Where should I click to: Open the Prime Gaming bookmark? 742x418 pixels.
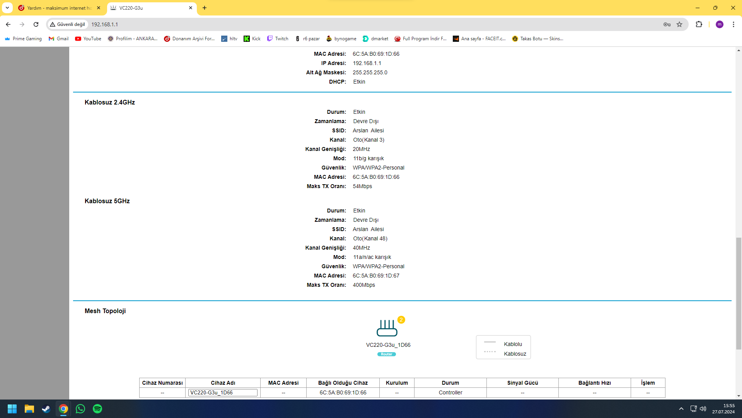(23, 39)
